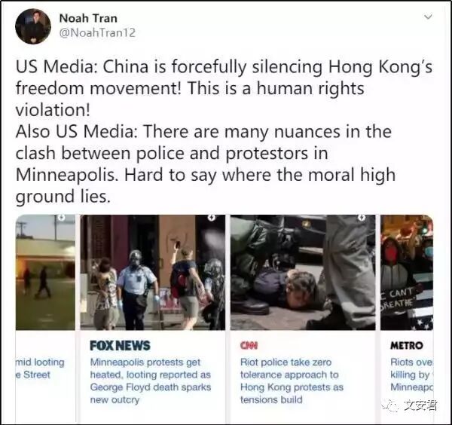The image size is (452, 425).
Task: Open the CNN Hong Kong riot police photo
Action: coord(303,272)
